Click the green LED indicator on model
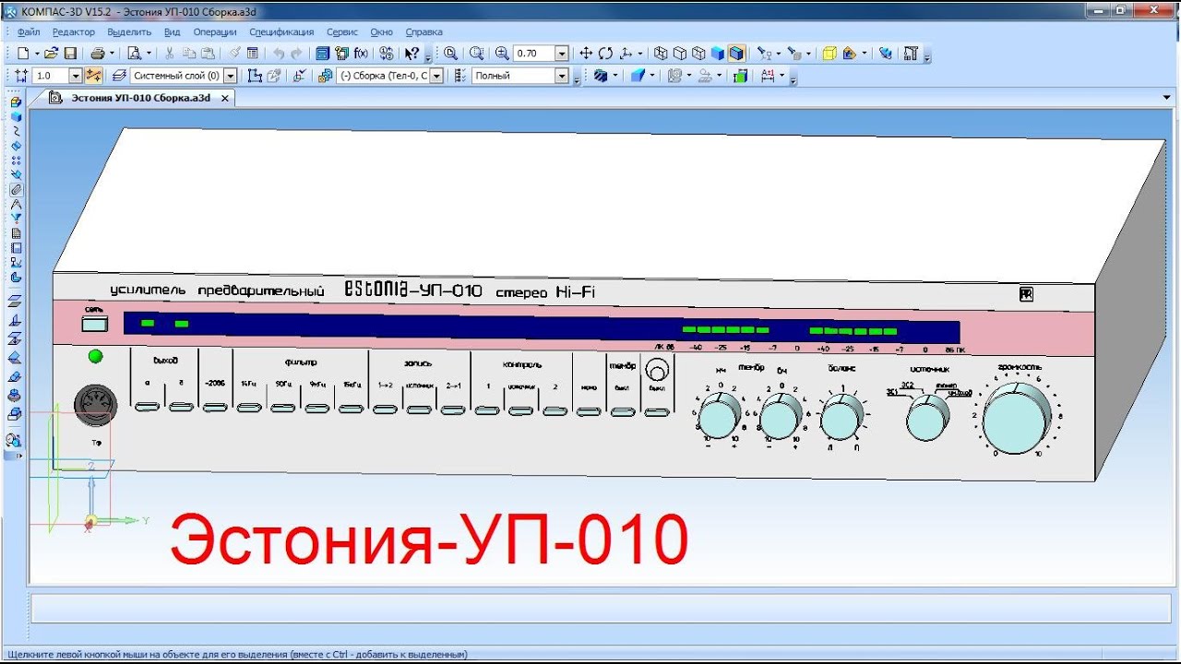 (95, 356)
